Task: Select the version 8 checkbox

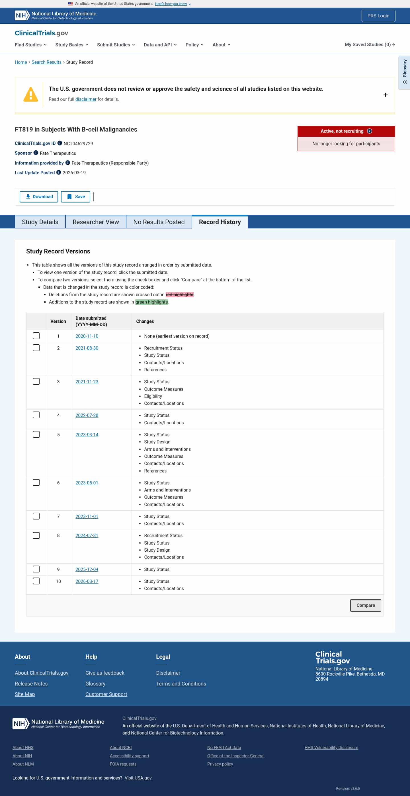Action: [x=36, y=535]
